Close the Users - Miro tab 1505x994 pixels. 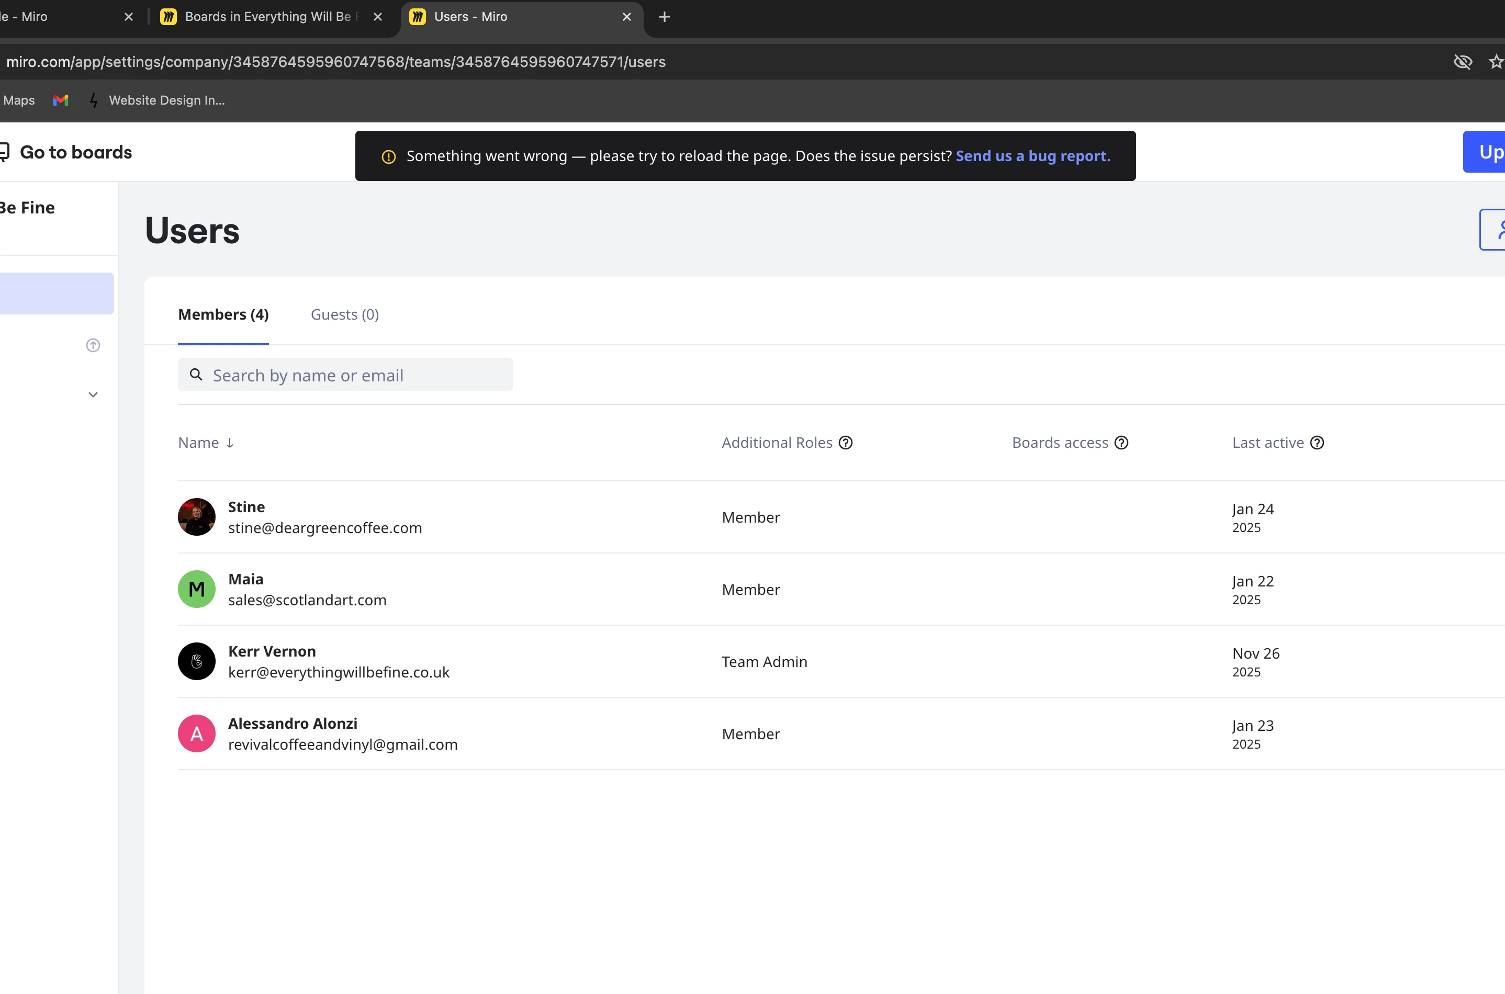click(626, 17)
